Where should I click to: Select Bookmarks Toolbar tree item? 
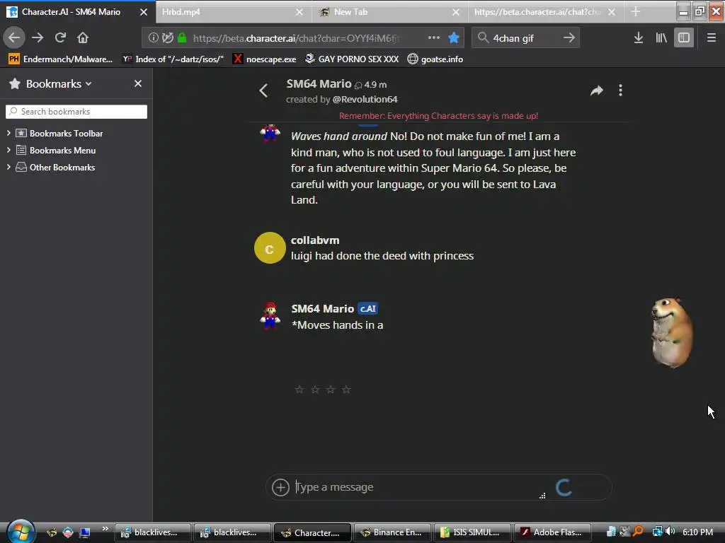[66, 134]
